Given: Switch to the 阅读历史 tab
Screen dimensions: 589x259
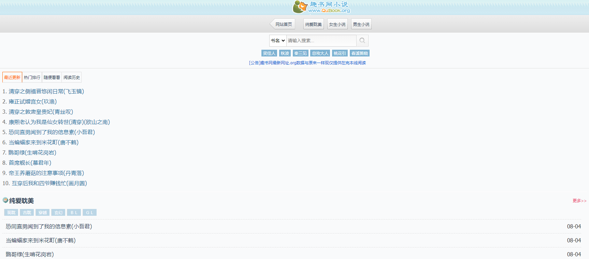Looking at the screenshot, I should point(72,77).
